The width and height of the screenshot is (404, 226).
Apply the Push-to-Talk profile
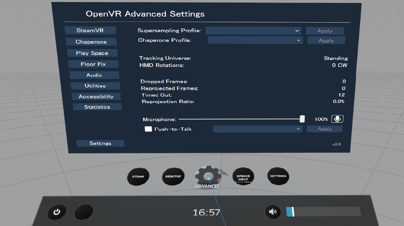[325, 129]
